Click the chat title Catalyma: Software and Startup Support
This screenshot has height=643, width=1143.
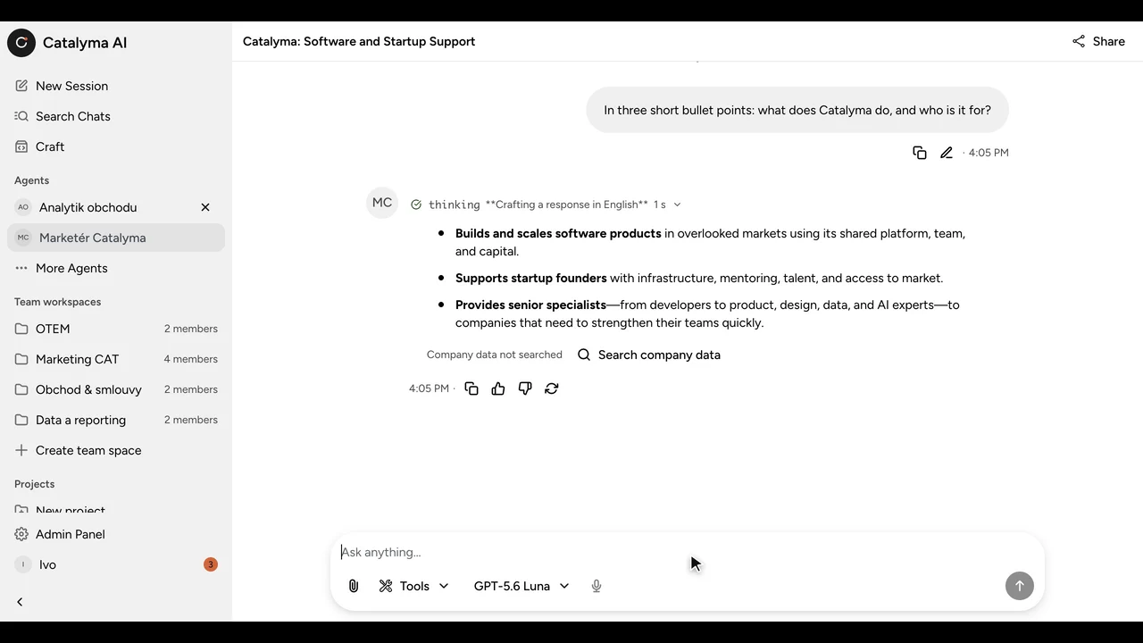point(359,41)
